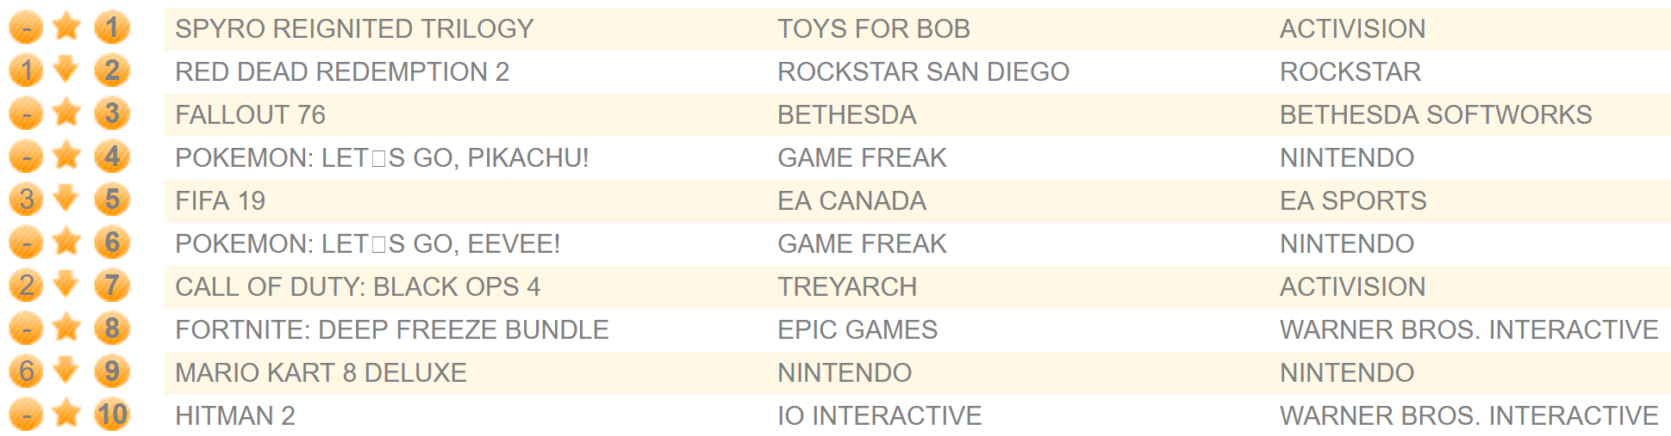1671x436 pixels.
Task: Click the last-week position 2 badge
Action: (27, 286)
